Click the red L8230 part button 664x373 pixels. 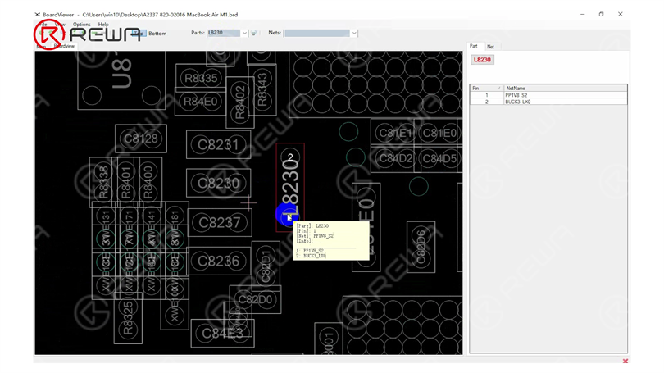pos(482,60)
